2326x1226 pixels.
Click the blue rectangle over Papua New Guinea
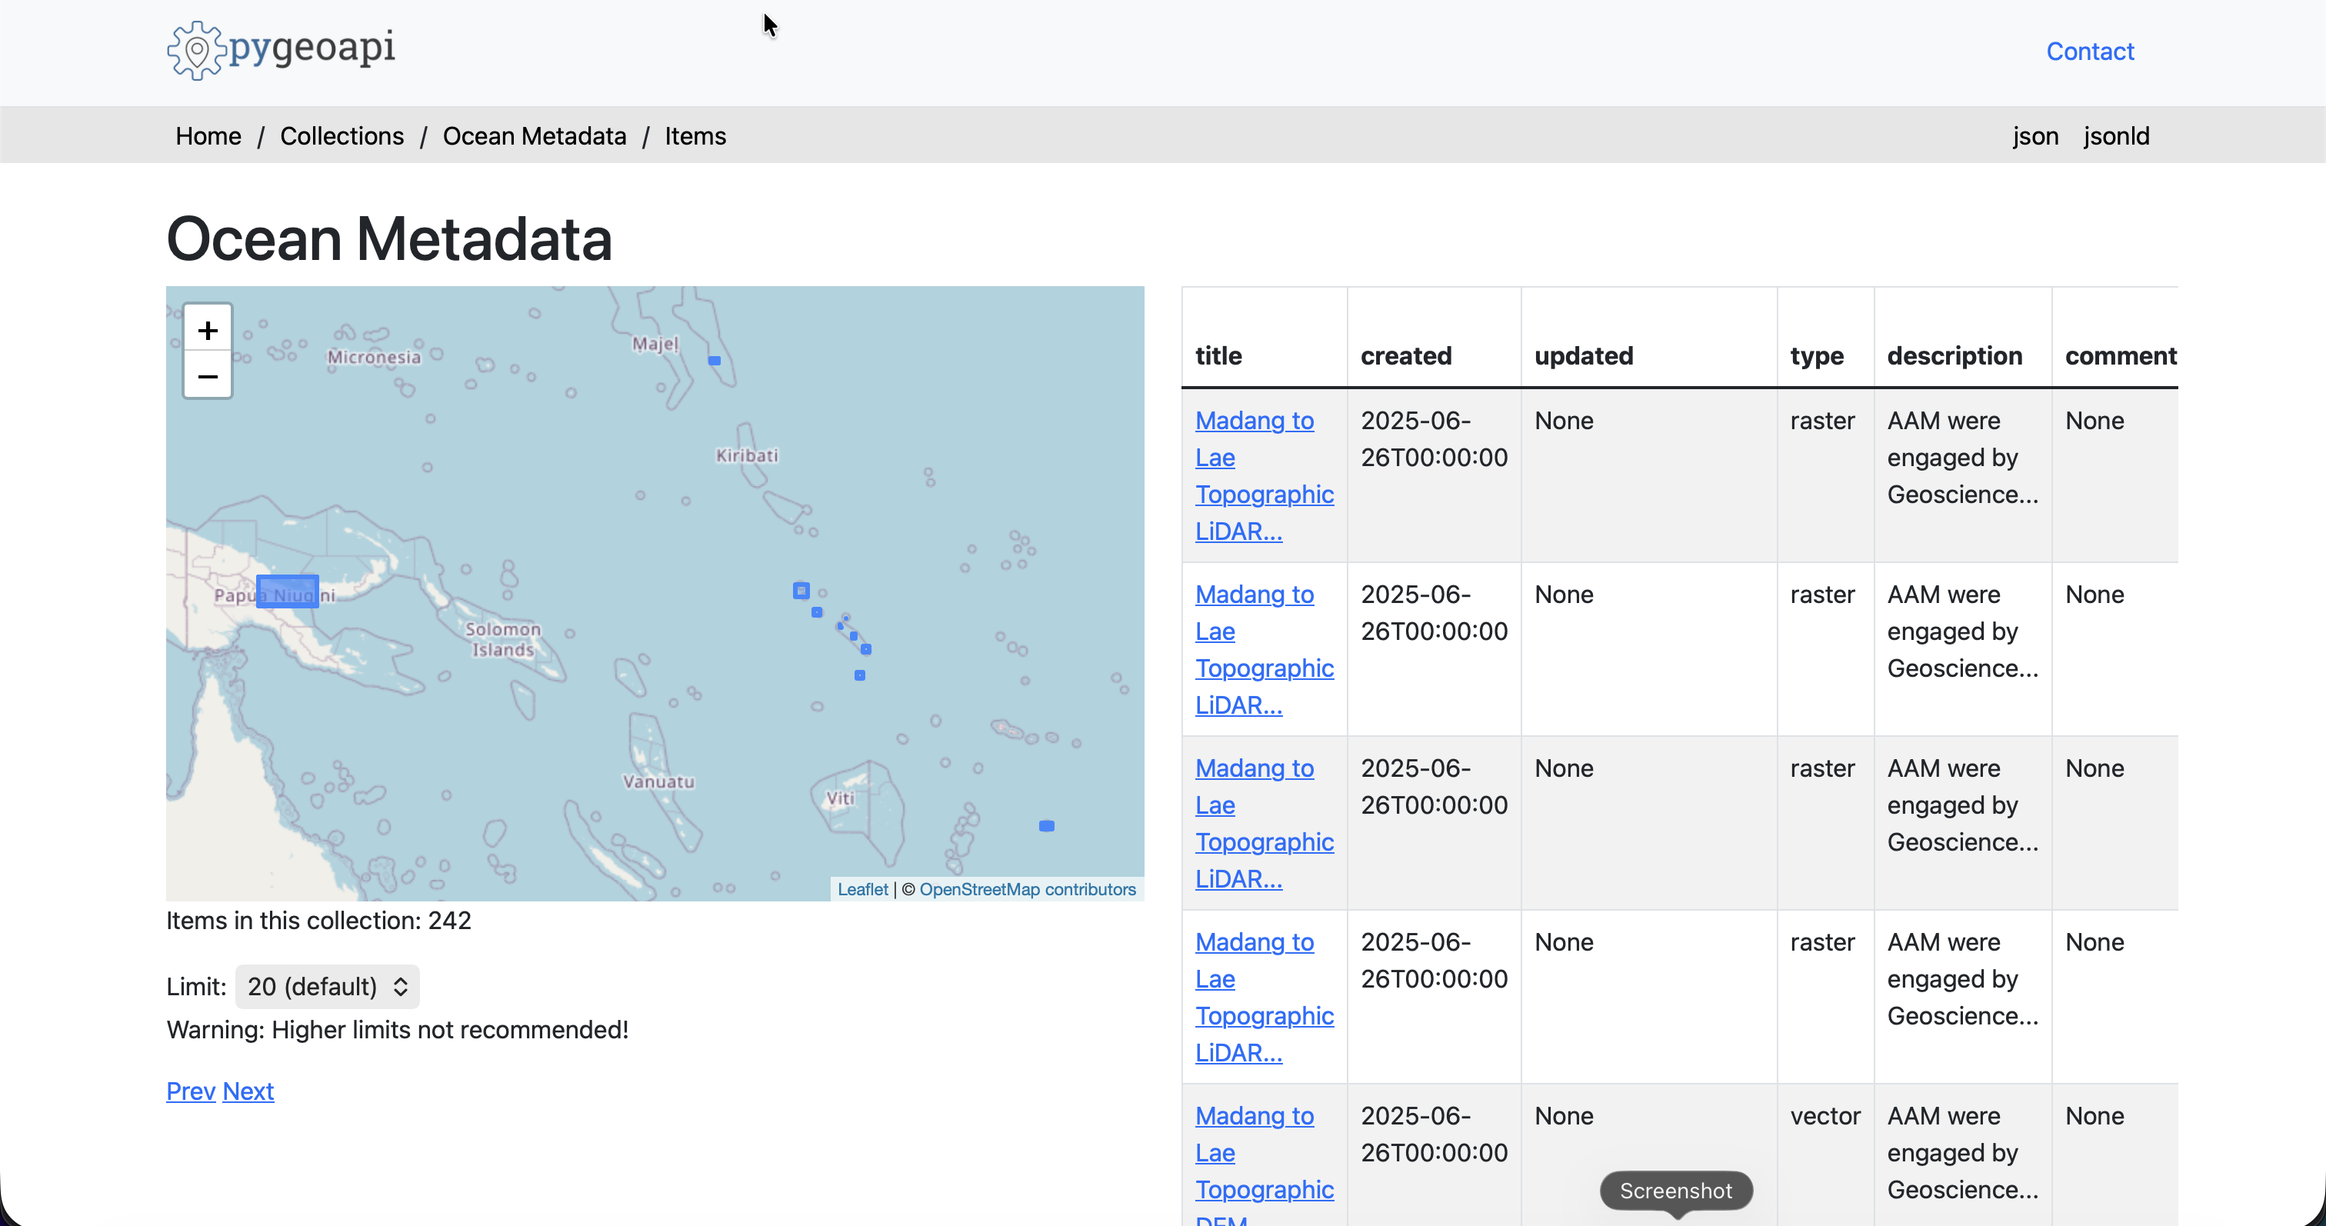tap(287, 591)
